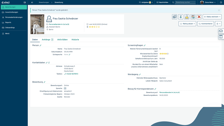Viewport: 224px width, 126px height.
Task: Click the yellow person icon button
Action: [187, 17]
